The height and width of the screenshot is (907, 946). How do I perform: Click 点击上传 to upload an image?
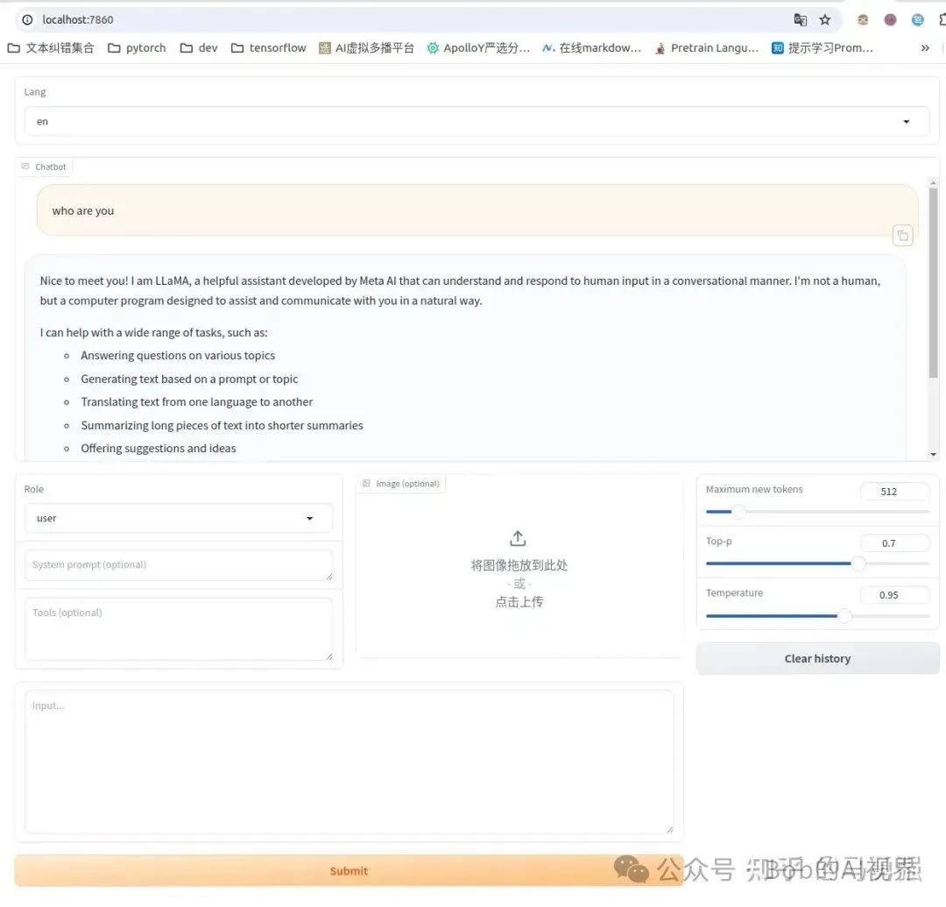click(519, 602)
